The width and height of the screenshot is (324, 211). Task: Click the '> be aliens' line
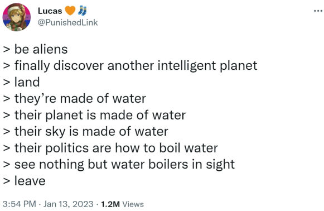coord(35,49)
